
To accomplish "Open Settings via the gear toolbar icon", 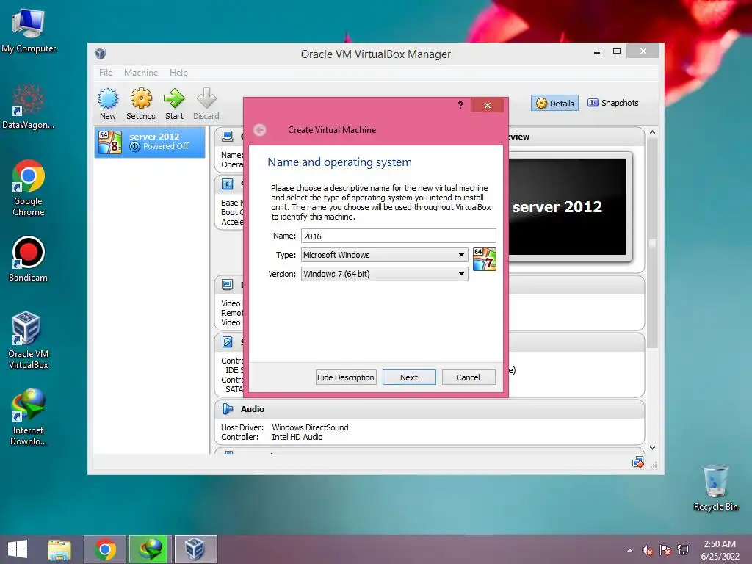I will (x=140, y=103).
